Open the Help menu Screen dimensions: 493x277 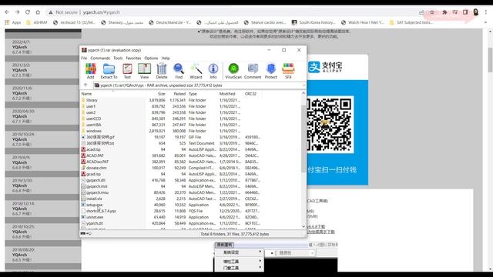click(x=166, y=58)
